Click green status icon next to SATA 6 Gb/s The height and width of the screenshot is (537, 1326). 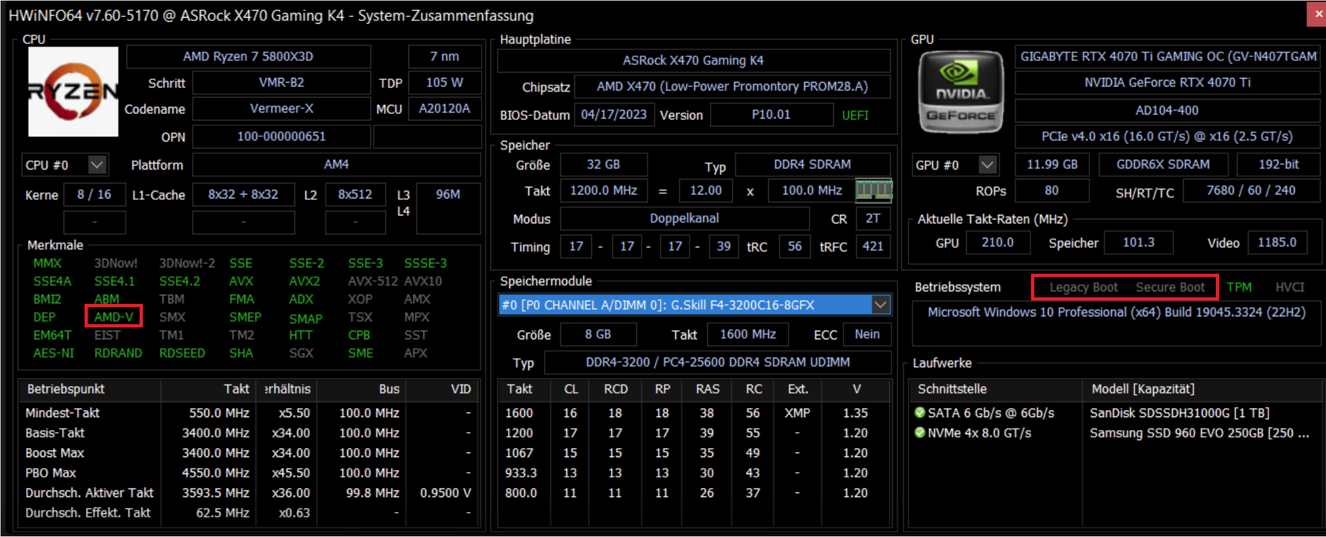click(x=920, y=413)
